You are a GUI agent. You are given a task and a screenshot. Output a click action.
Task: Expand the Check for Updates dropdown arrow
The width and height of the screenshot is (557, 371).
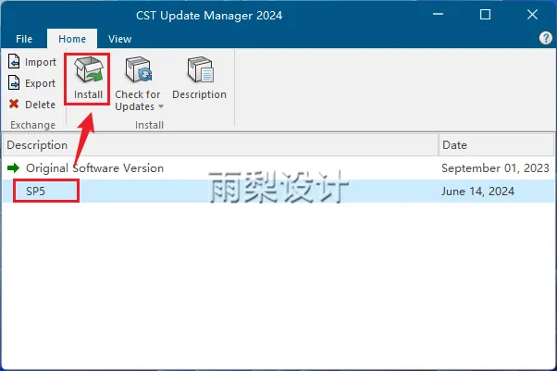point(161,106)
